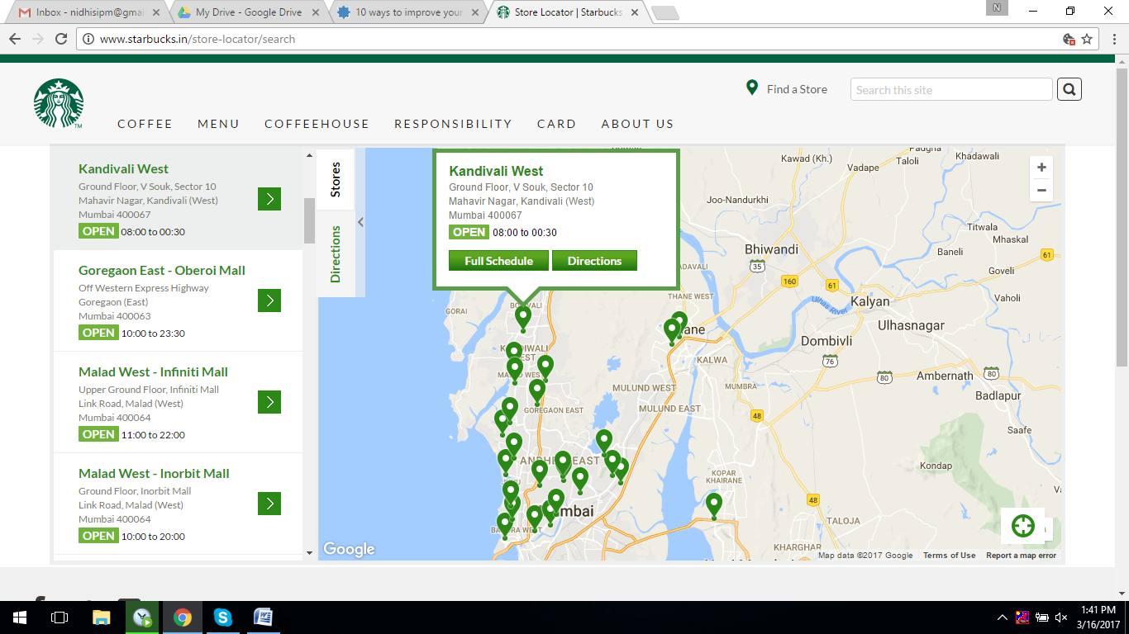Click the Find a Store pin icon

(x=752, y=88)
